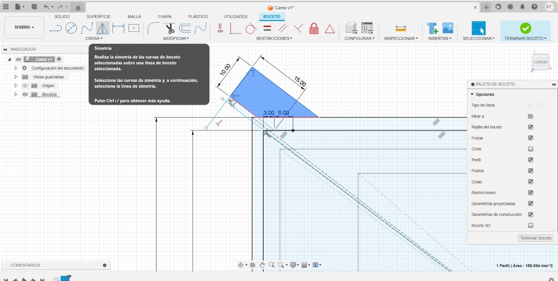The height and width of the screenshot is (281, 558).
Task: Undo the last action
Action: [46, 7]
